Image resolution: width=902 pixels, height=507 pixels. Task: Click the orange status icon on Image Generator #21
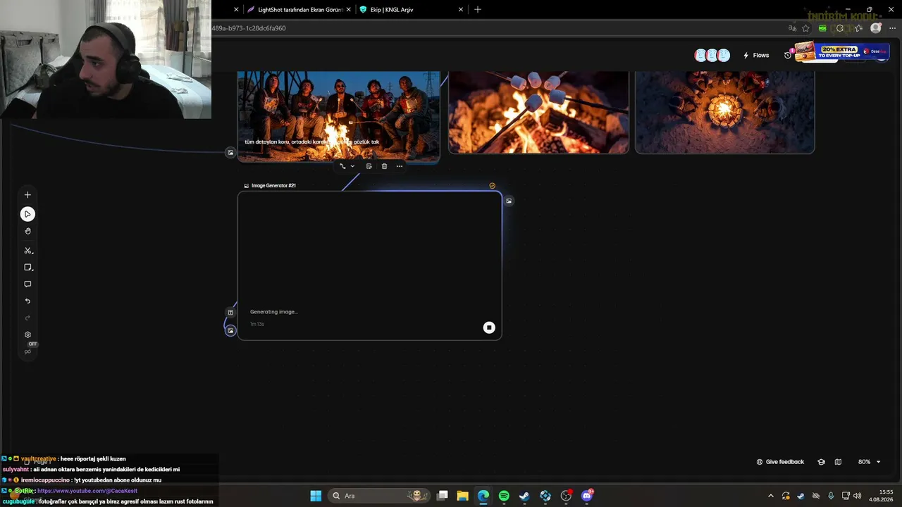(492, 186)
